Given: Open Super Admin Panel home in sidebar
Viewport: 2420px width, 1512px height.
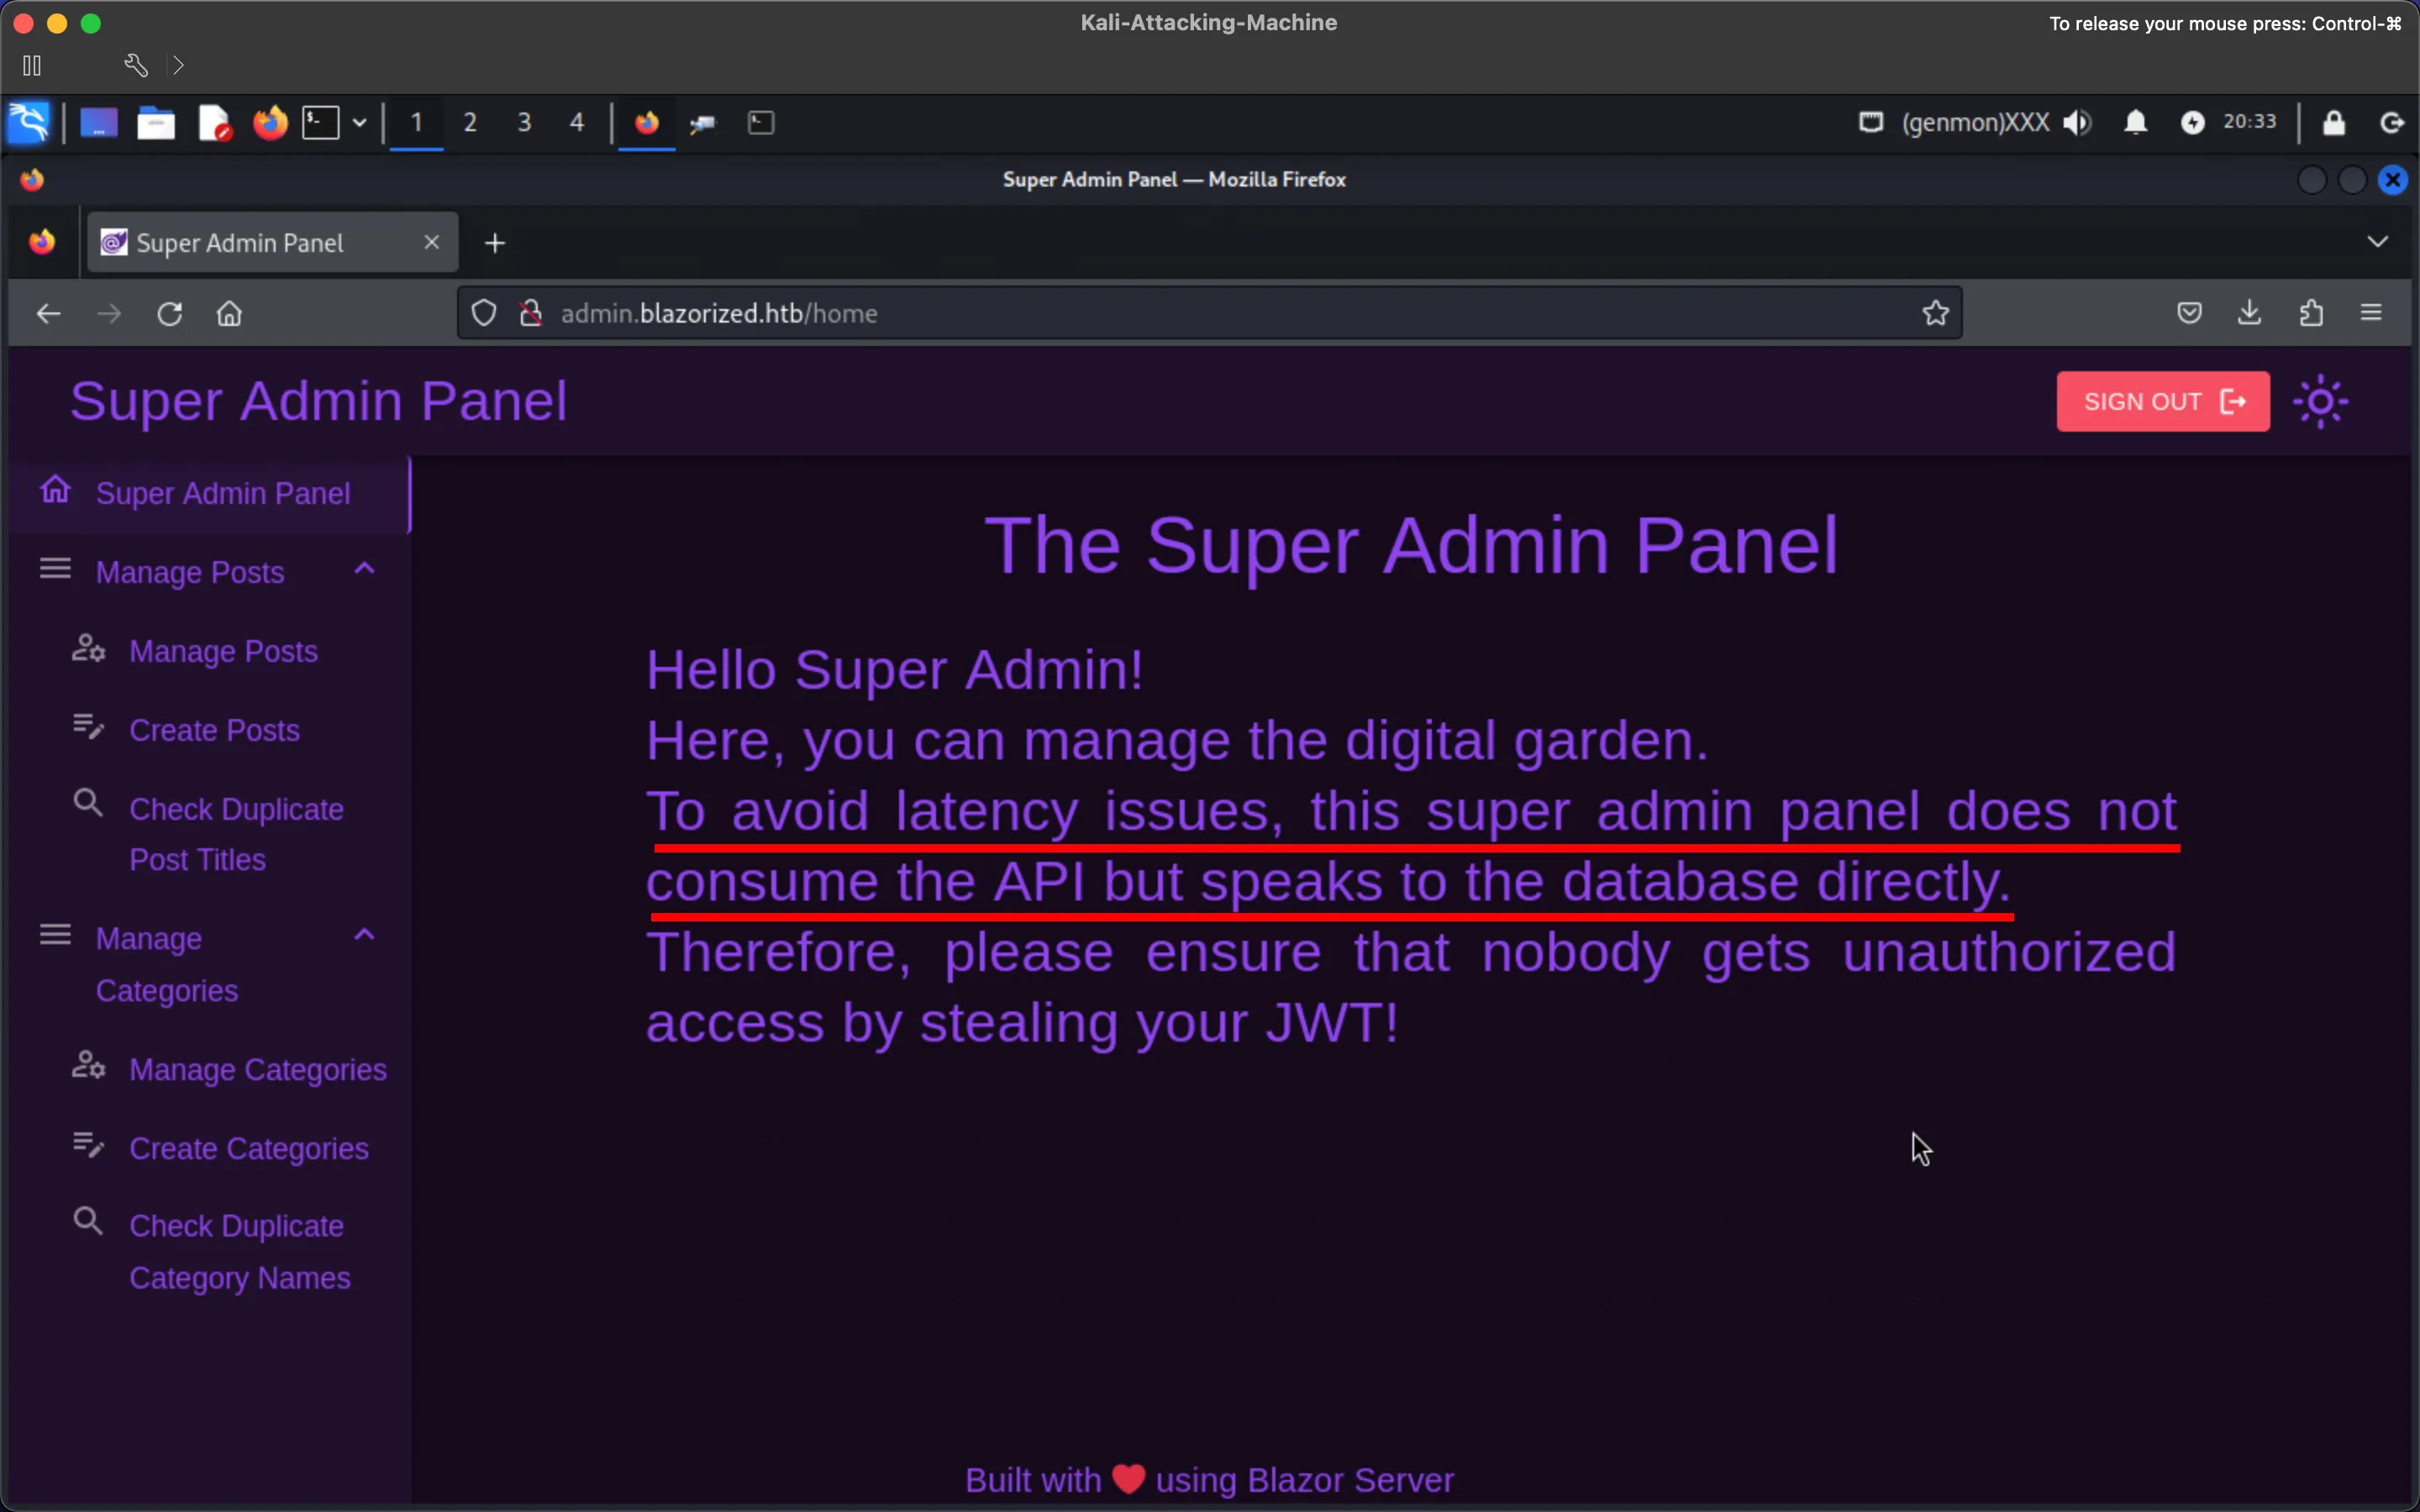Looking at the screenshot, I should point(210,494).
